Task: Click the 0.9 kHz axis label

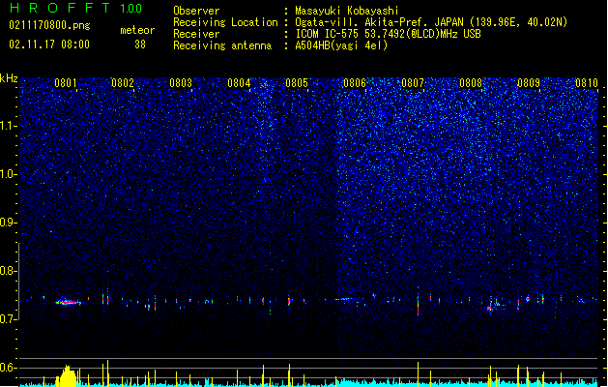Action: tap(9, 223)
